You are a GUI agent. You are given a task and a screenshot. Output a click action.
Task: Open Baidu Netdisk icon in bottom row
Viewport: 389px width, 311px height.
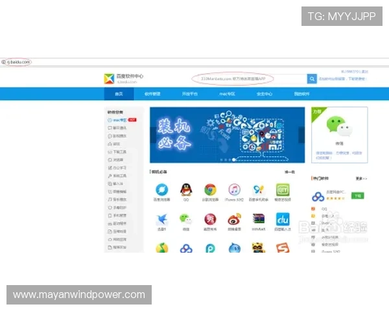(186, 248)
